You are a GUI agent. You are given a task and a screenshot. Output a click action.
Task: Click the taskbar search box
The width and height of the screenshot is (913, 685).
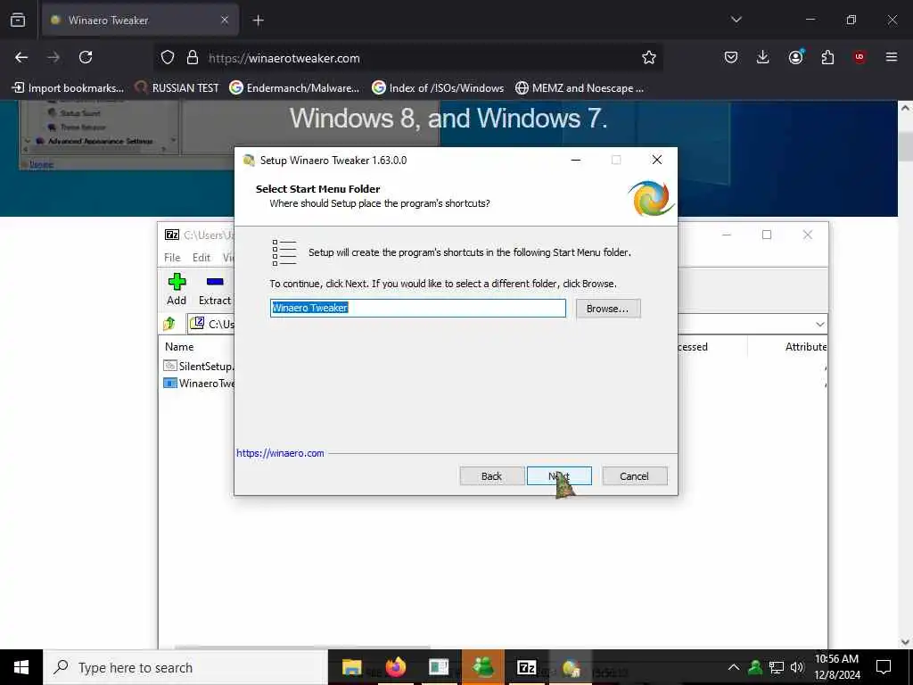click(x=185, y=667)
